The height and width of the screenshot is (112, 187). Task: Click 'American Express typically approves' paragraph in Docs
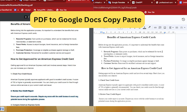tap(131, 87)
